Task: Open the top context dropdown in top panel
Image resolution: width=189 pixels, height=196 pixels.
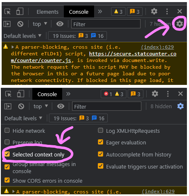Action: click(40, 24)
